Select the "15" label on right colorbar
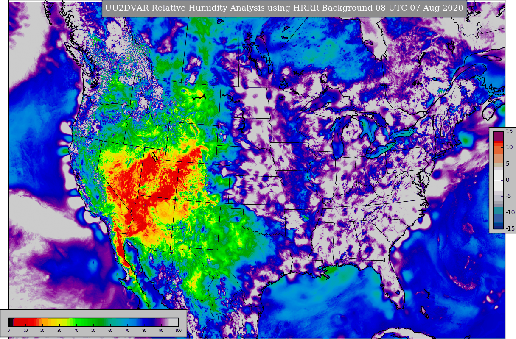Screen dimensions: 516x339 pyautogui.click(x=509, y=131)
